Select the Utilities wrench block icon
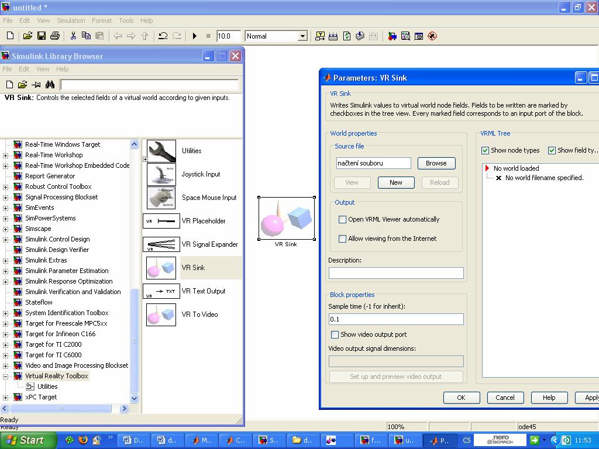Image resolution: width=599 pixels, height=449 pixels. click(161, 151)
